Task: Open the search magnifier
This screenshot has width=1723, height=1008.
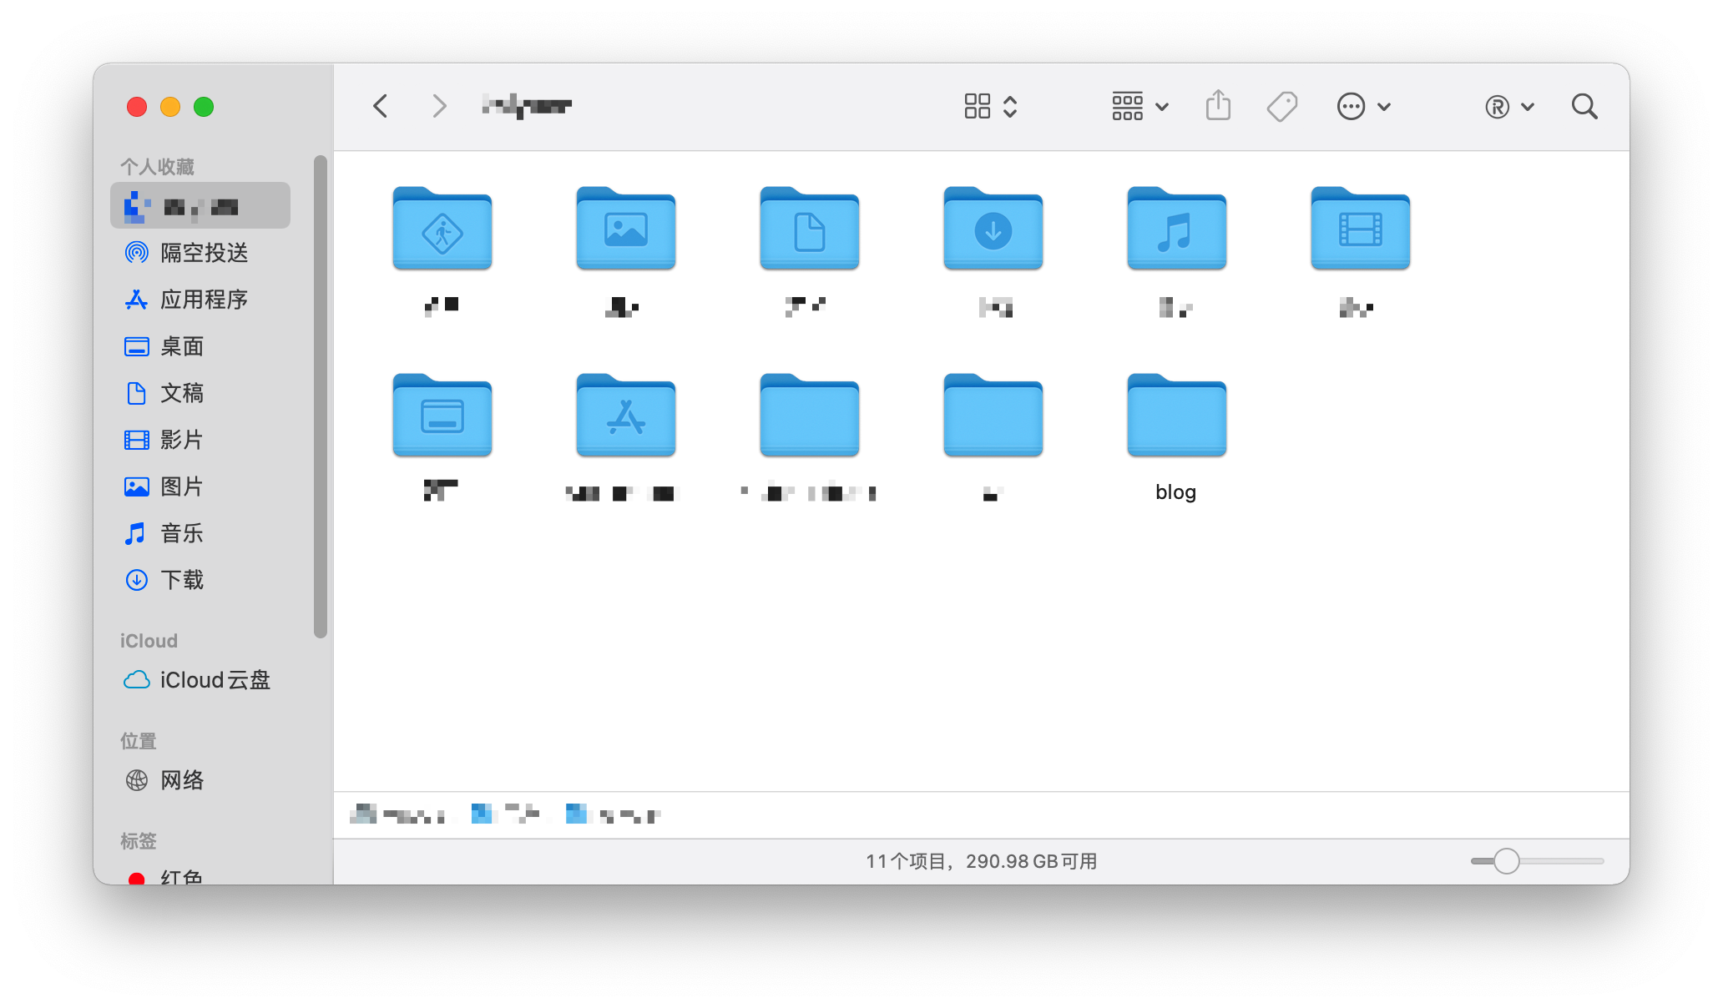Action: point(1584,106)
